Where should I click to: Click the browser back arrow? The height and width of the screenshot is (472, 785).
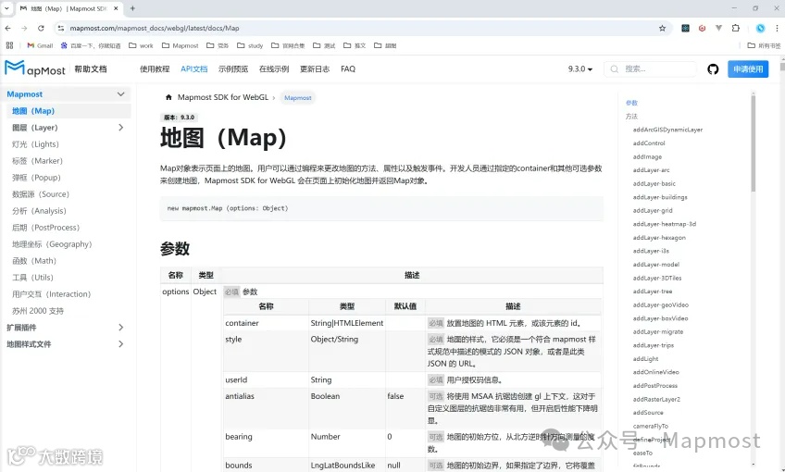click(8, 29)
